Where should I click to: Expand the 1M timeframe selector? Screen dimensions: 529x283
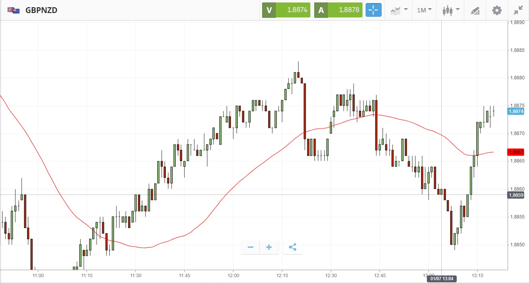point(424,10)
